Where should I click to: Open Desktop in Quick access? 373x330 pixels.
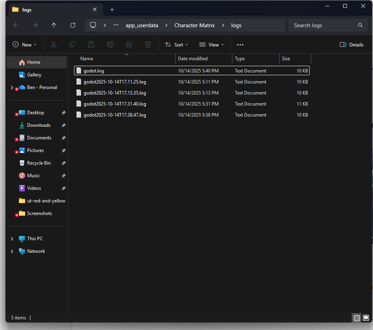click(x=37, y=113)
